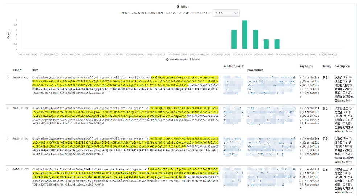Expand the 2020-11-22 row with C:\Windows\Sysnative path
Image resolution: width=357 pixels, height=196 pixels.
click(x=8, y=78)
